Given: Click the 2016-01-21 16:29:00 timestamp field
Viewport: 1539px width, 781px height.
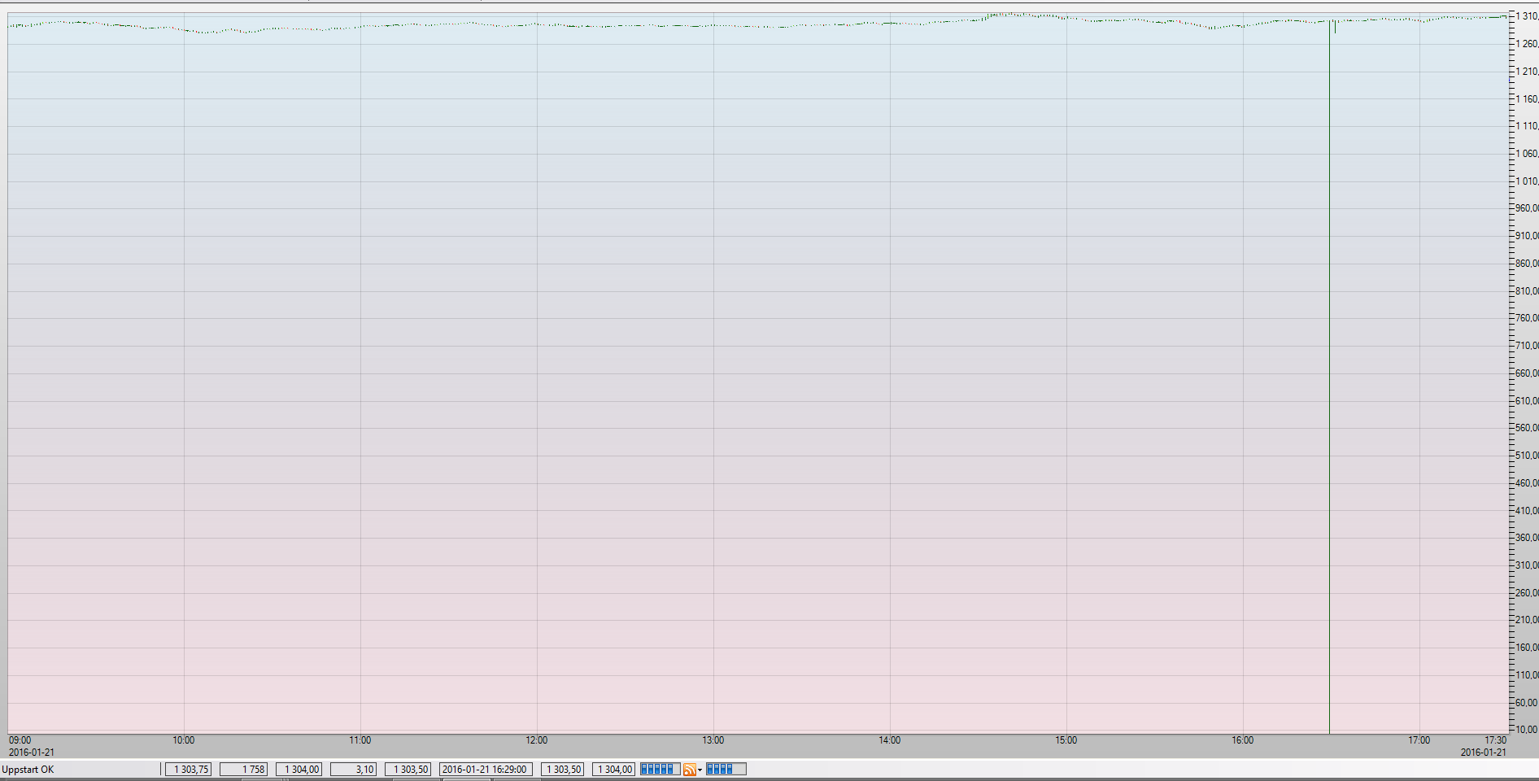Looking at the screenshot, I should coord(486,770).
